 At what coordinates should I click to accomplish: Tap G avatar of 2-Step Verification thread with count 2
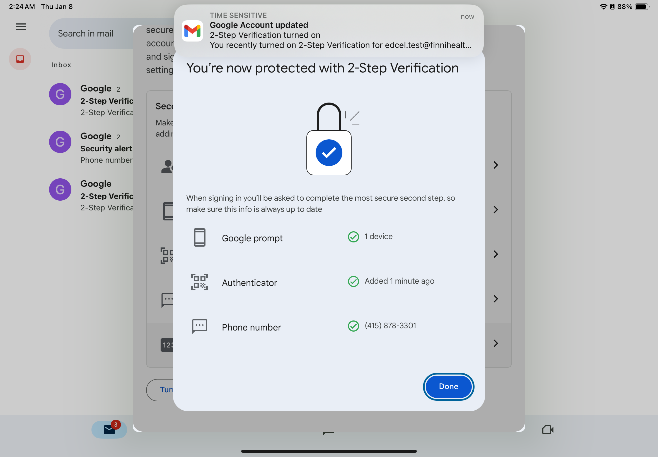(x=60, y=94)
